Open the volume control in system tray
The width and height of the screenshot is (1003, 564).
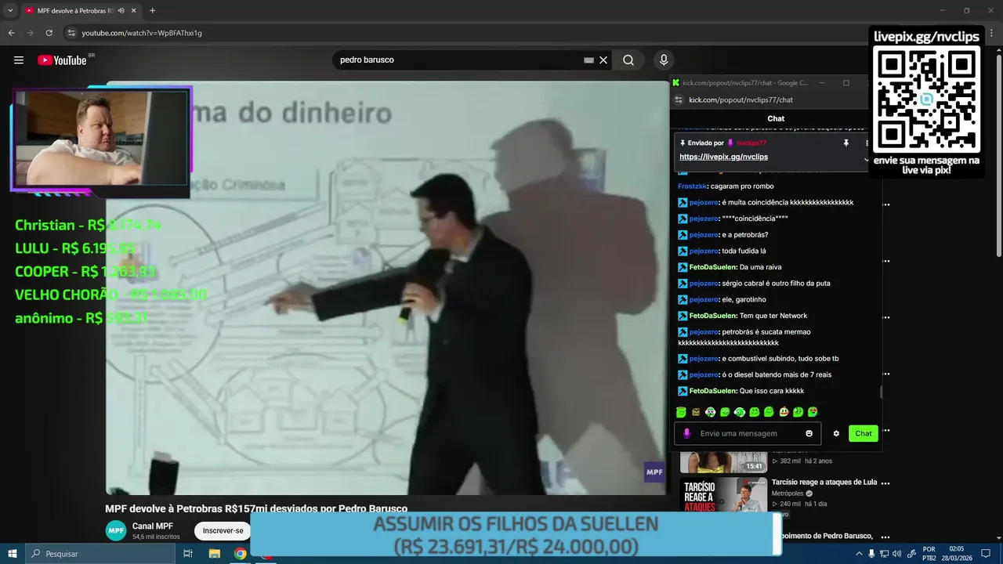pos(899,554)
